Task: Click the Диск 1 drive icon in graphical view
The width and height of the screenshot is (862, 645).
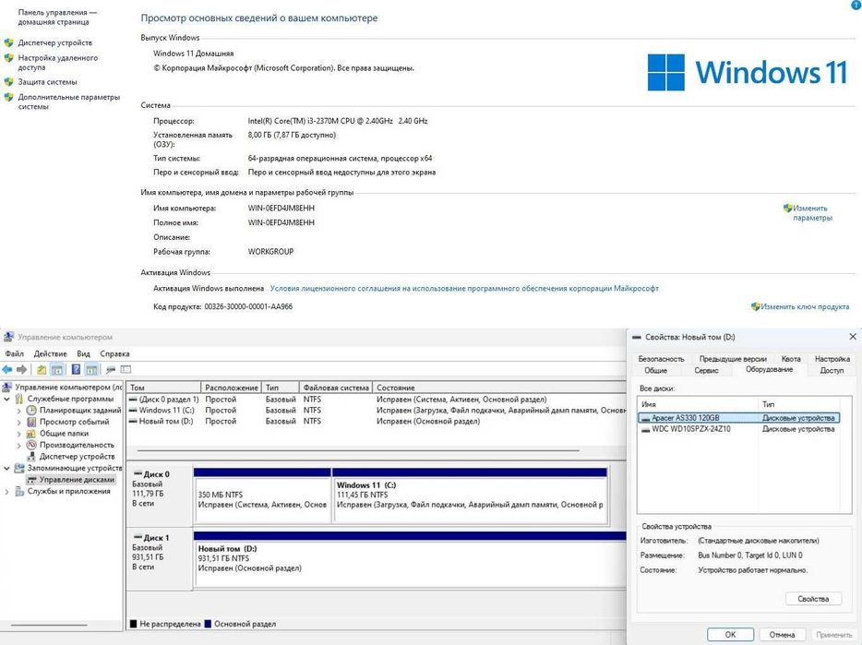Action: coord(138,537)
